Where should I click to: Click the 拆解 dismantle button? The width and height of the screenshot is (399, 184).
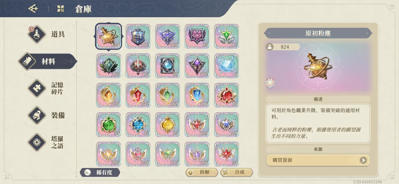(202, 172)
